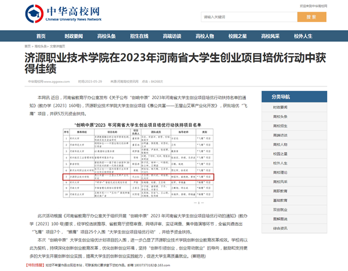Go to 时政要闻 in top navigation
This screenshot has width=348, height=271.
pos(72,36)
